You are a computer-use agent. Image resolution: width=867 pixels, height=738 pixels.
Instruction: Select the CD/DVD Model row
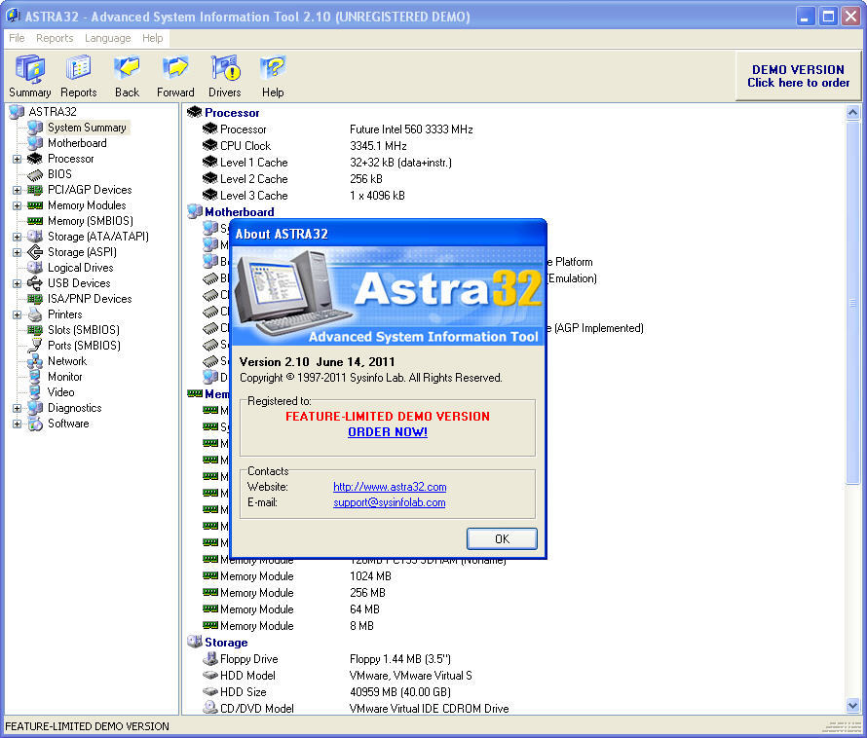[356, 709]
